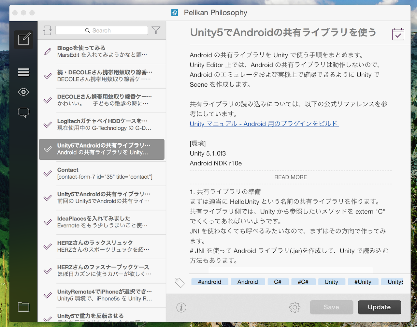
Task: Click the Unity 5.1.0f3 line in the editor
Action: [208, 153]
